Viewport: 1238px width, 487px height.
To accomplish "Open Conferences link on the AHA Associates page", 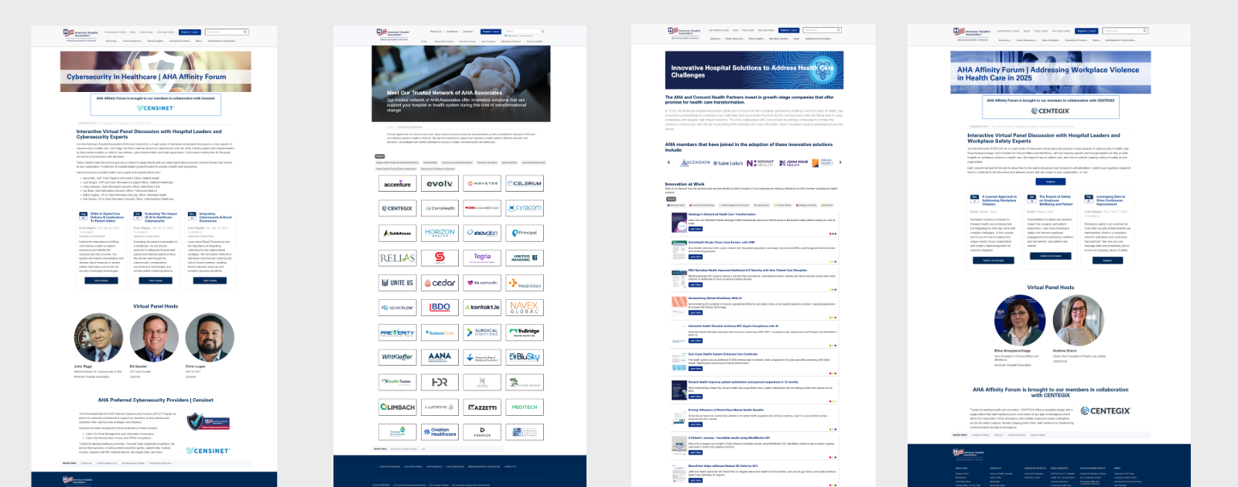I will 452,32.
